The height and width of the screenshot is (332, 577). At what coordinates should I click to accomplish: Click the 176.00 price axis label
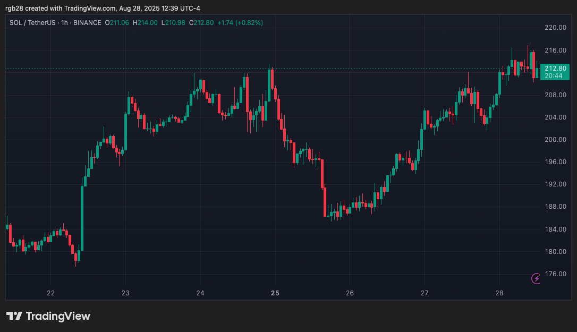point(555,274)
